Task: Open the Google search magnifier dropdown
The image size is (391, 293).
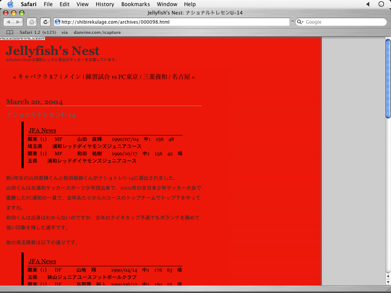Action: click(x=300, y=22)
